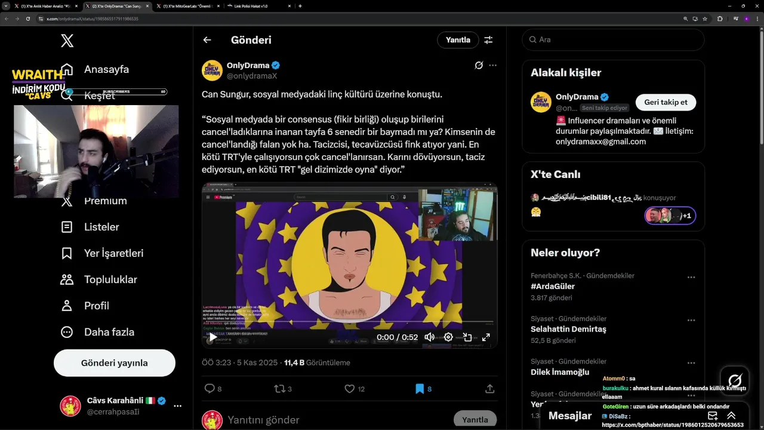764x430 pixels.
Task: Open OnlyDrama avatar in Alakalı kişiler
Action: tap(541, 102)
